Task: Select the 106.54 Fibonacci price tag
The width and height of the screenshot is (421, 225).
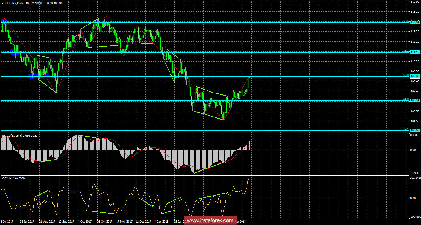Action: [415, 101]
